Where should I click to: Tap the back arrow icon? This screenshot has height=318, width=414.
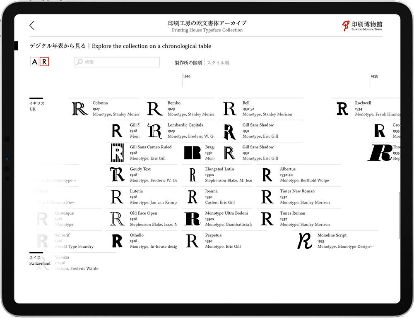coord(32,26)
